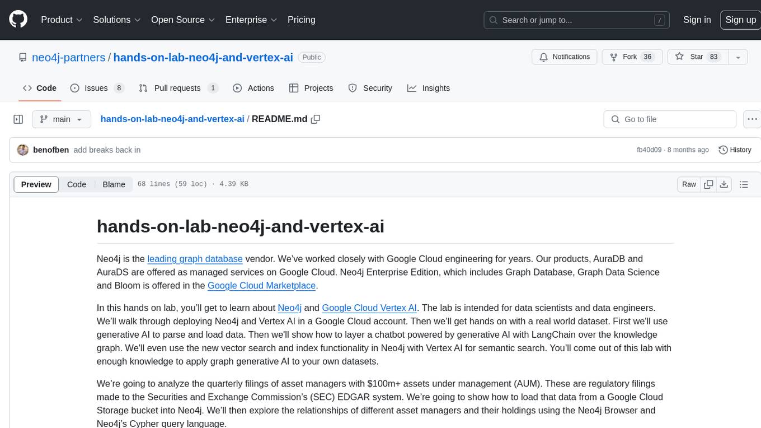The width and height of the screenshot is (761, 428).
Task: Switch to the Insights tab
Action: (x=429, y=88)
